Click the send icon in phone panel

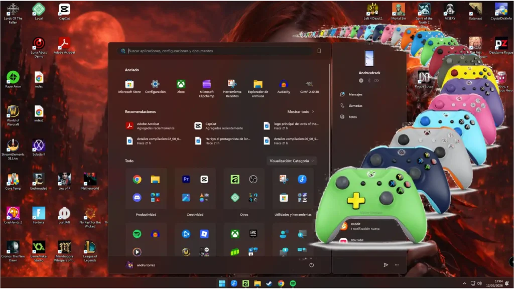tap(386, 265)
